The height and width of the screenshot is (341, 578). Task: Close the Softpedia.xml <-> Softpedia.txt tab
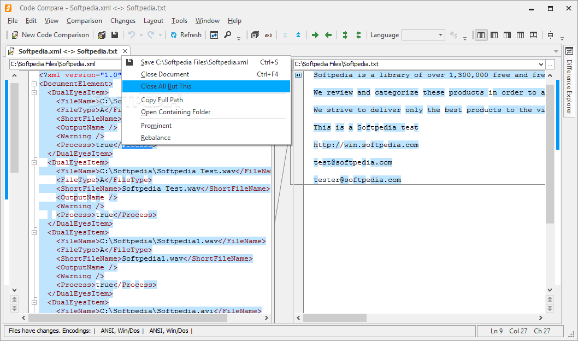click(x=125, y=51)
